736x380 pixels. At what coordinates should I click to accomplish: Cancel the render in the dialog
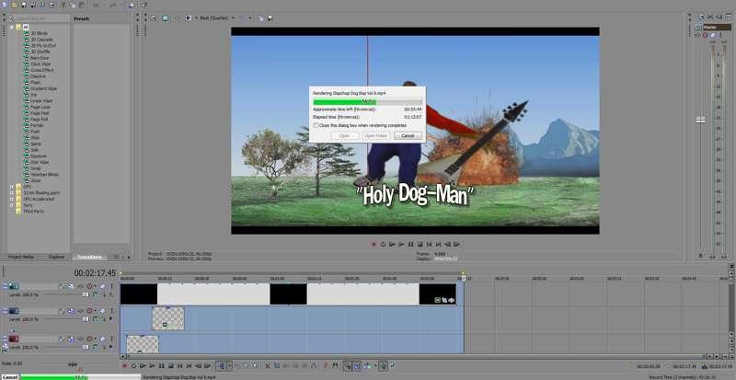click(x=408, y=136)
